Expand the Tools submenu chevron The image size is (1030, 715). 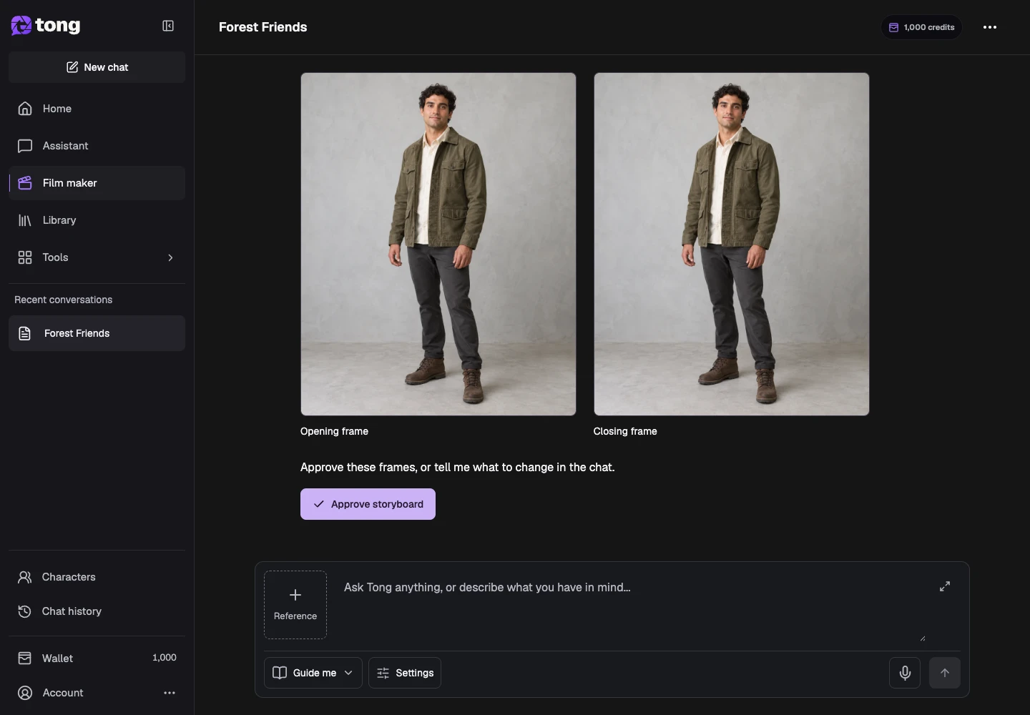click(170, 257)
